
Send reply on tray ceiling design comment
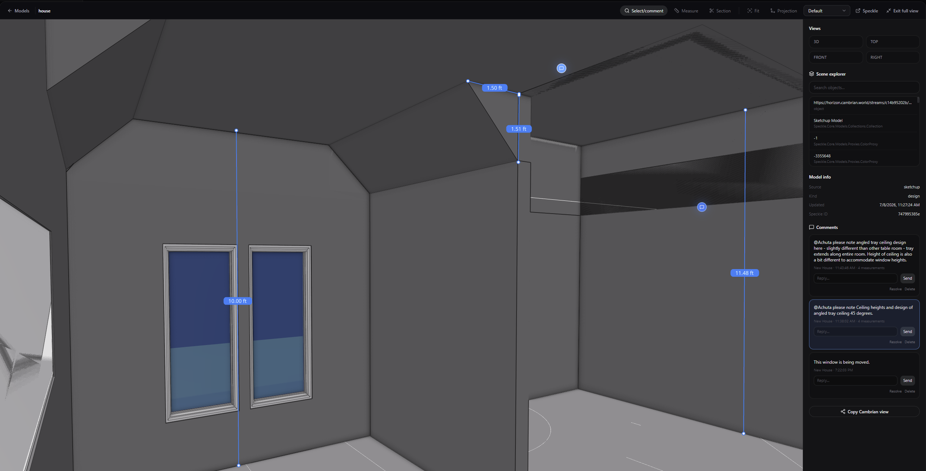(x=907, y=278)
